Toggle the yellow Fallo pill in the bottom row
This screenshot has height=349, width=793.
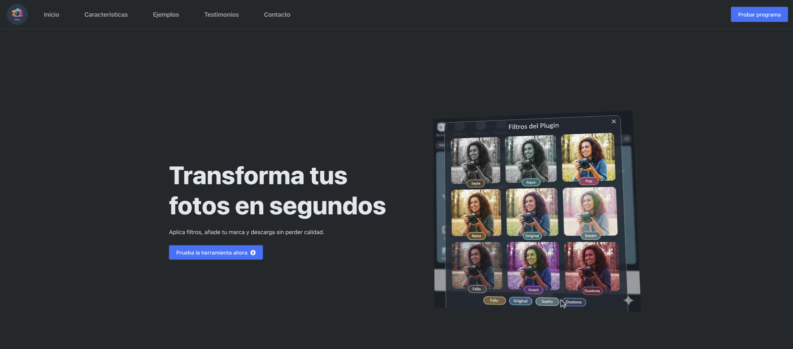tap(494, 300)
